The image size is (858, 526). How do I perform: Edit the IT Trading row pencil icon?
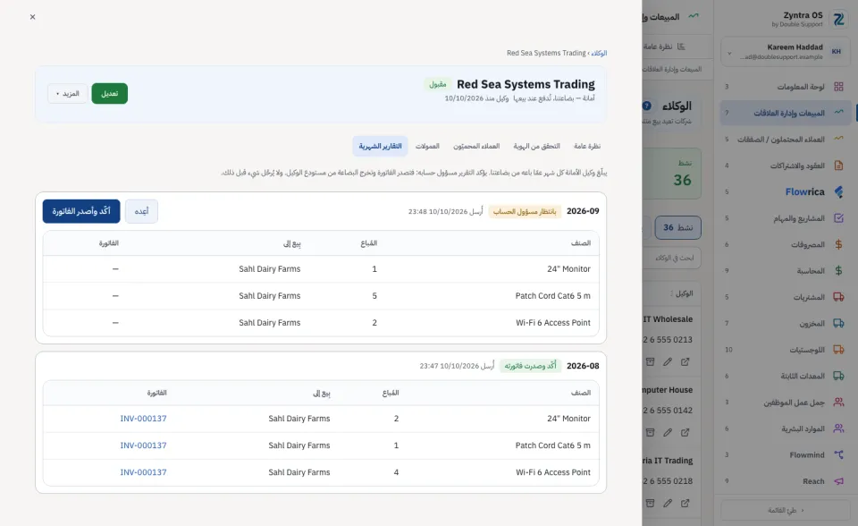668,503
